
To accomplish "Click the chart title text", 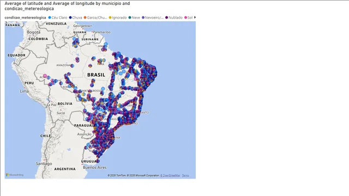I will 67,6.
